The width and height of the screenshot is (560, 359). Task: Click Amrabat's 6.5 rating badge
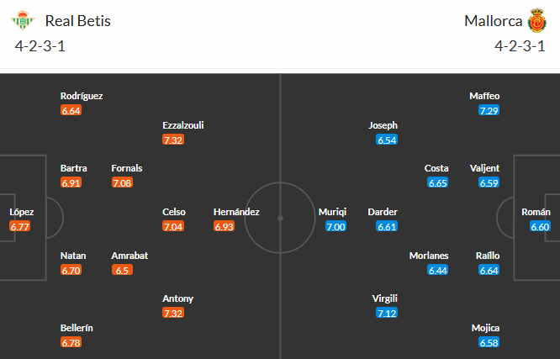pos(121,270)
